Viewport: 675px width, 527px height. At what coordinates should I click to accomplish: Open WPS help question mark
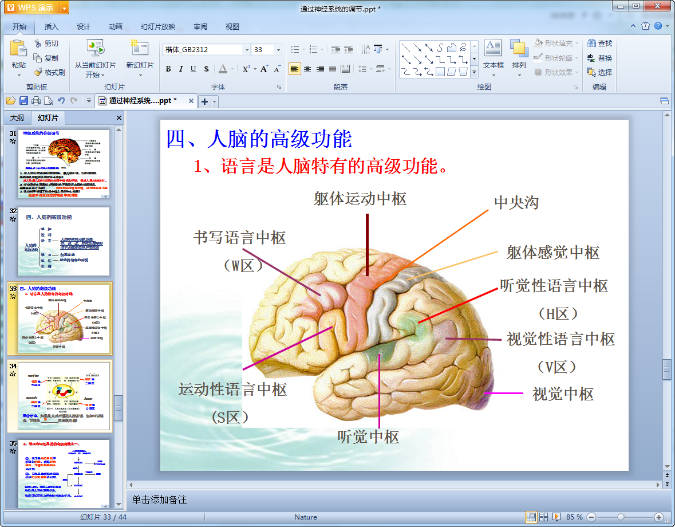click(x=658, y=26)
